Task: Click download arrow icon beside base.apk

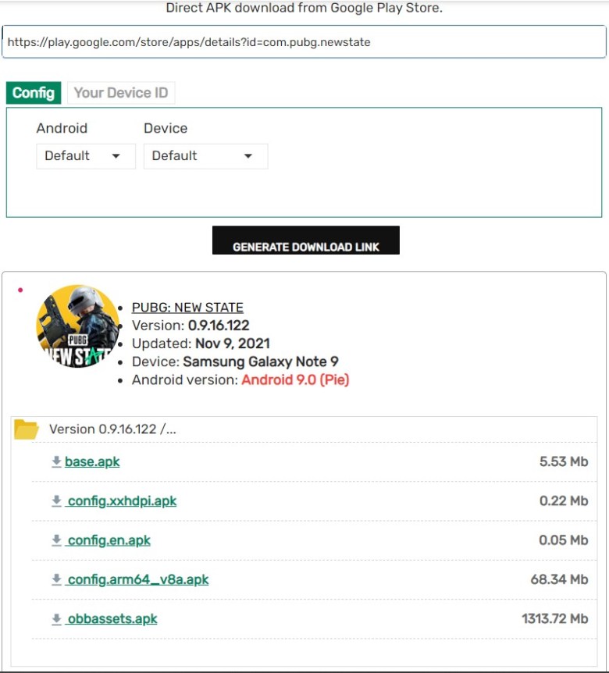Action: coord(56,462)
